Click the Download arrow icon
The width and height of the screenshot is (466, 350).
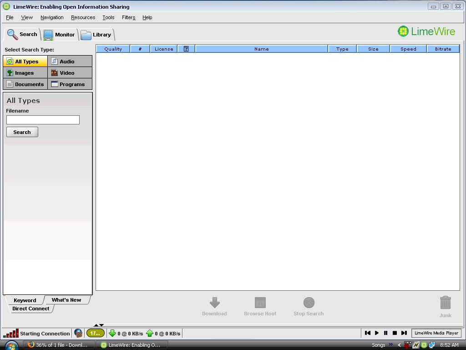(x=215, y=303)
